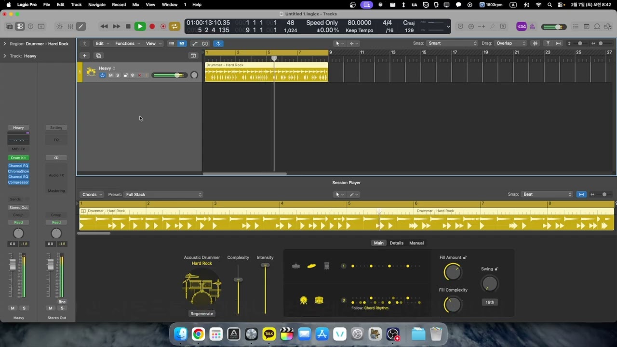The width and height of the screenshot is (617, 347).
Task: Open the Navigate menu in menu bar
Action: (97, 4)
